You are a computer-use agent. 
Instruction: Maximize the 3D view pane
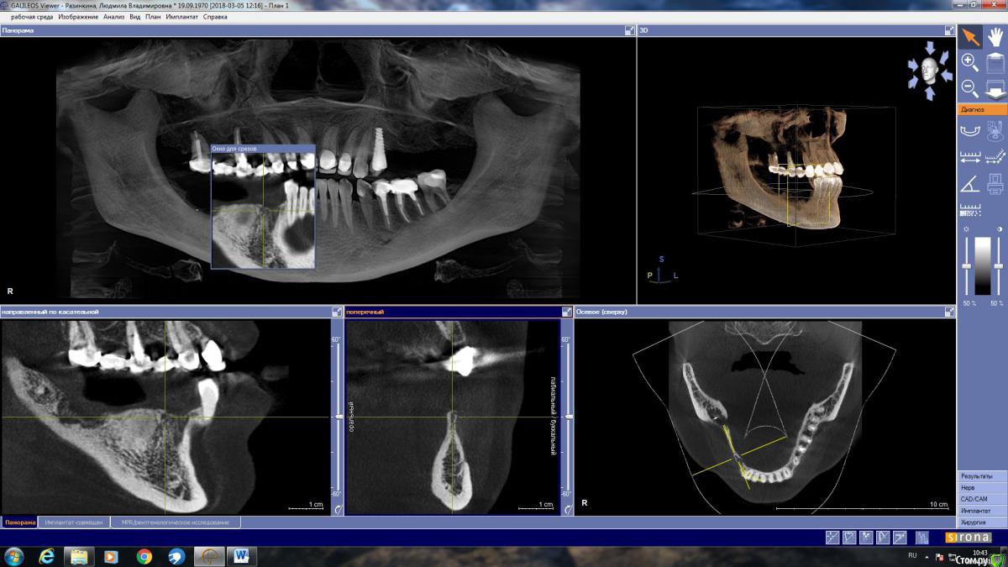[x=949, y=30]
